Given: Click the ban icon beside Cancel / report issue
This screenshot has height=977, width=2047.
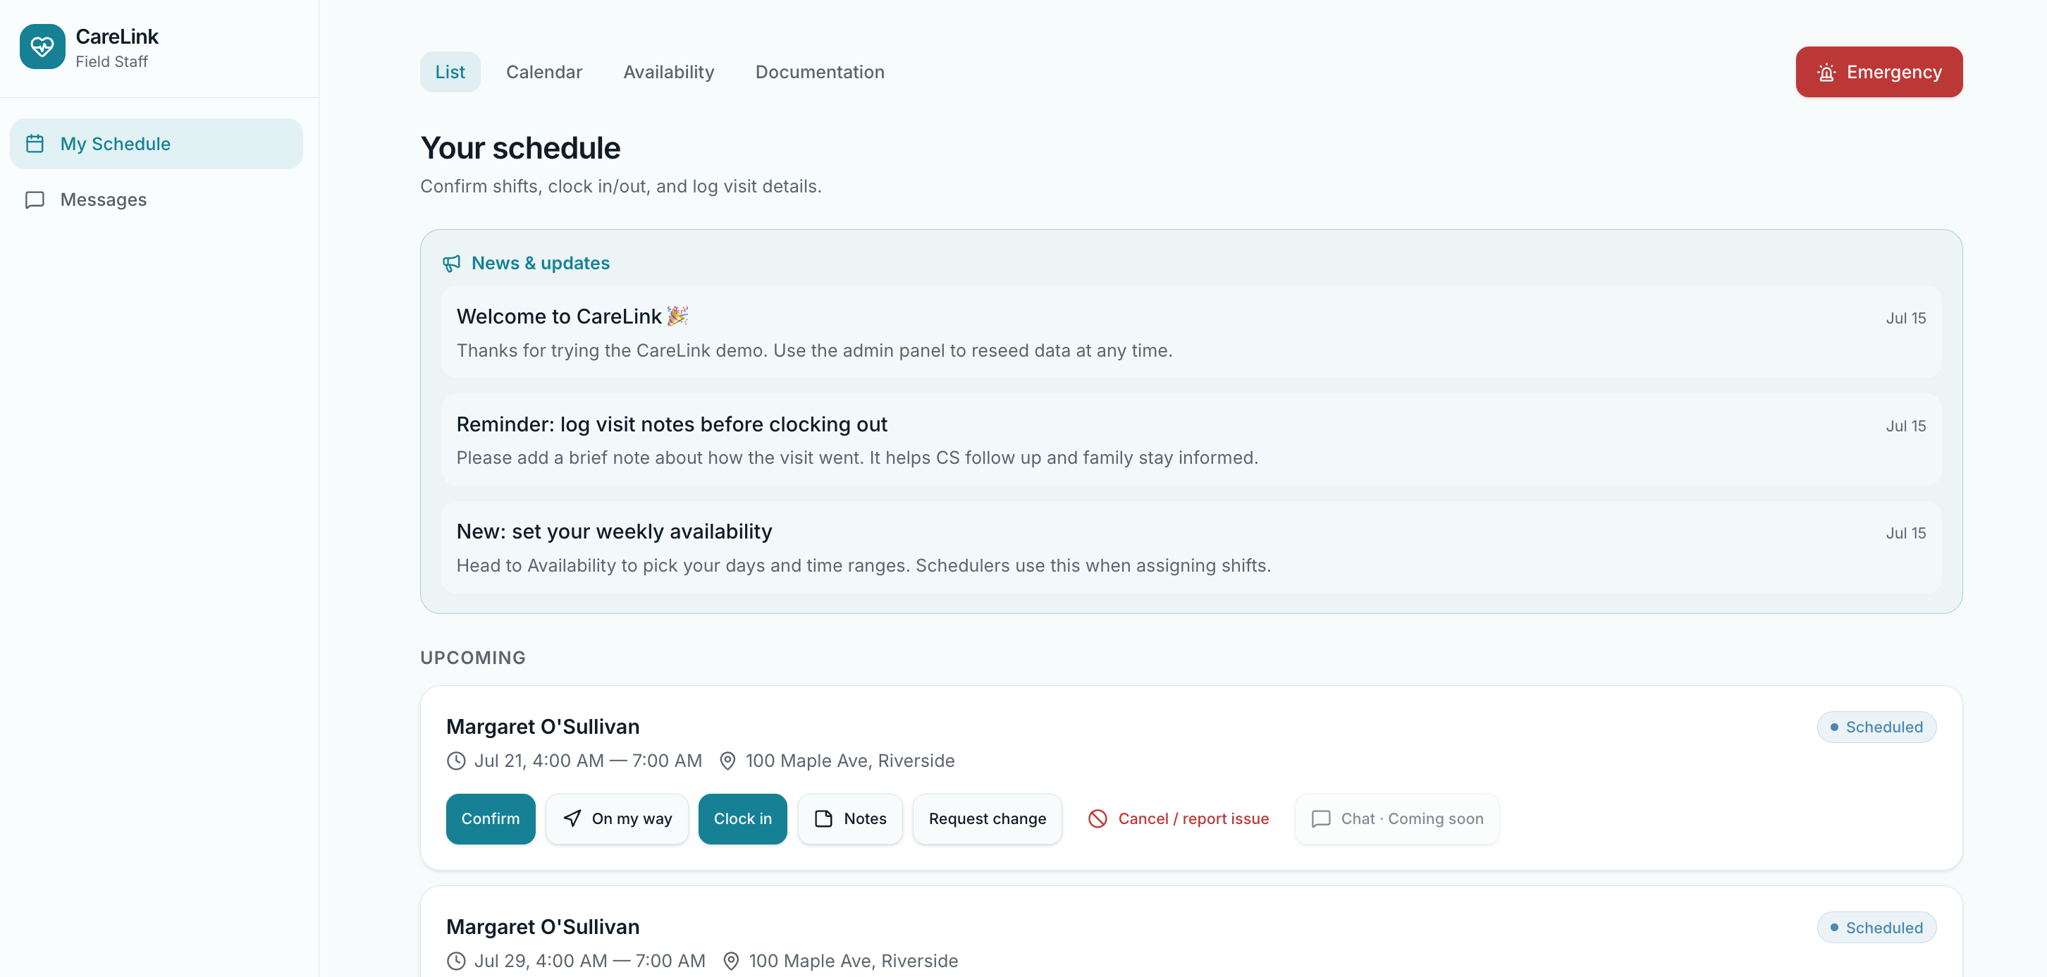Looking at the screenshot, I should click(x=1098, y=819).
